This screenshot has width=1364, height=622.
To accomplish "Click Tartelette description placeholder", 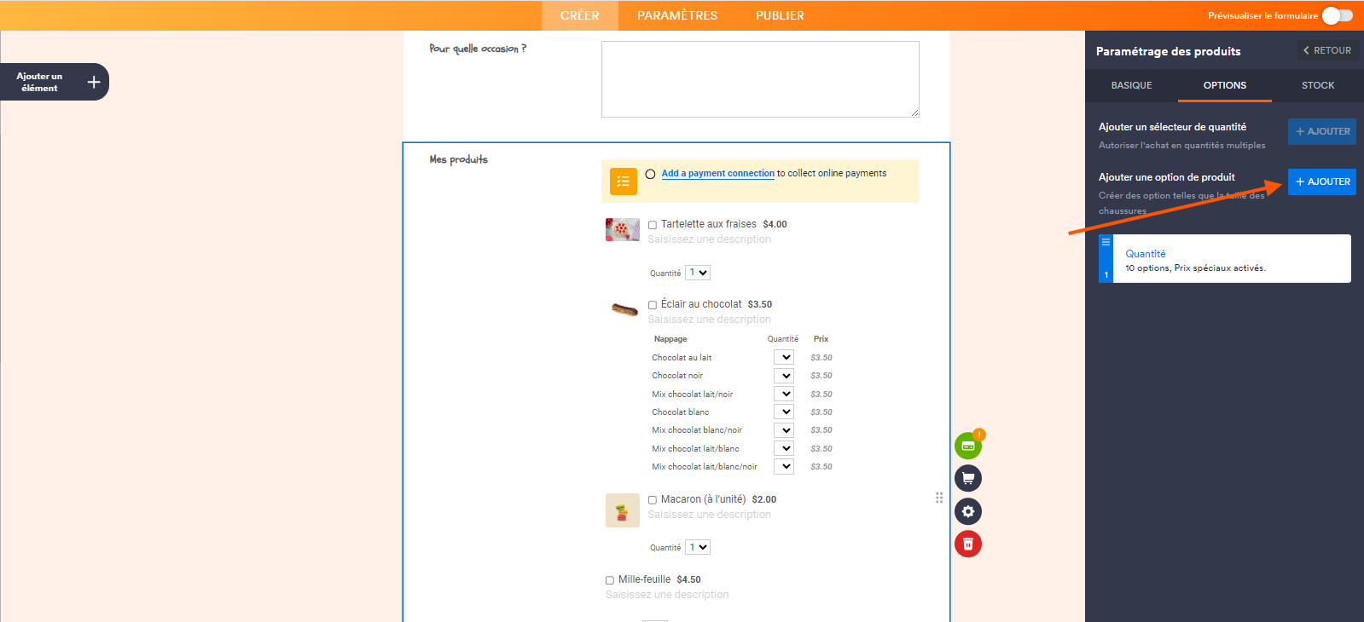I will click(x=709, y=239).
